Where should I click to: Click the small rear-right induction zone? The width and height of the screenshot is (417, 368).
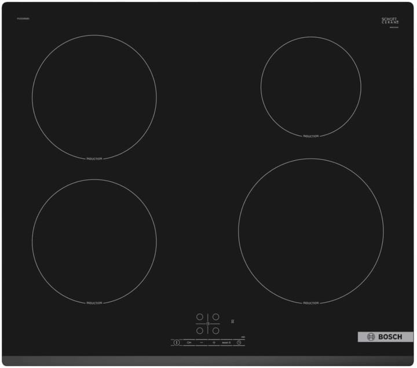(311, 87)
